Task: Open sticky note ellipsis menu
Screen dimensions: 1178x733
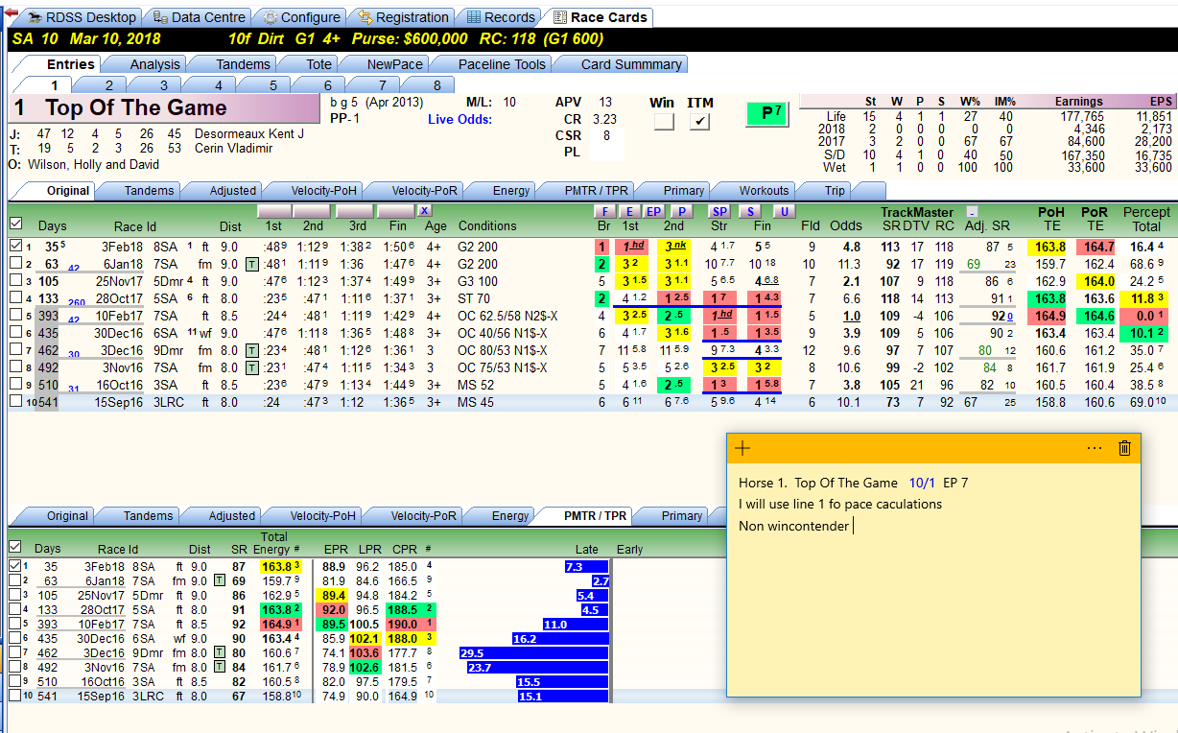Action: coord(1095,448)
